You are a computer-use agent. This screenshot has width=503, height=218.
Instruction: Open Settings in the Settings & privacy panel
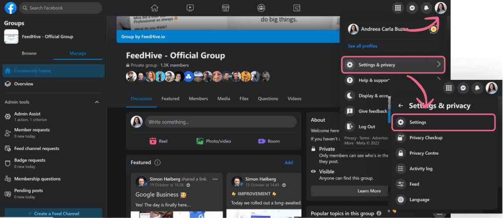point(444,123)
